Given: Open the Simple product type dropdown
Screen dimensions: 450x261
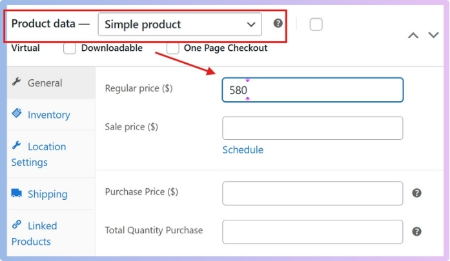Looking at the screenshot, I should point(179,24).
